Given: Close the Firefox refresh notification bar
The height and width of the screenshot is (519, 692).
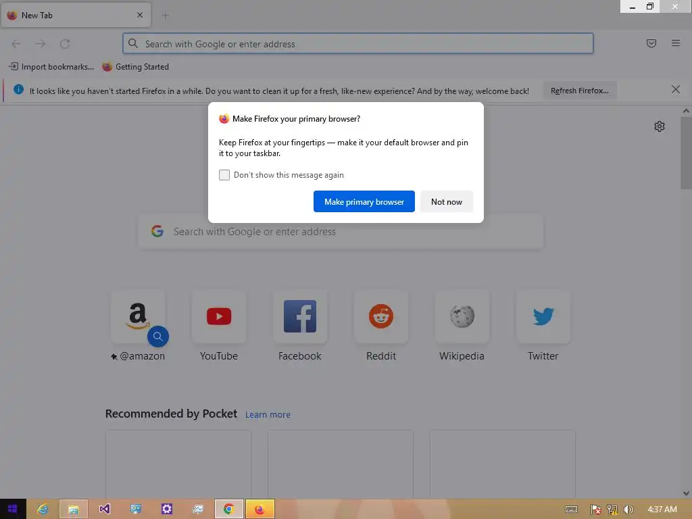Looking at the screenshot, I should click(676, 90).
